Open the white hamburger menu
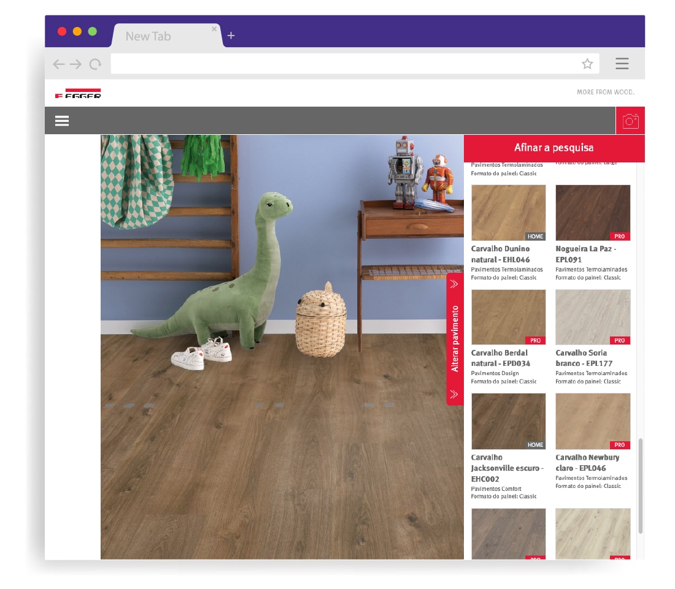The width and height of the screenshot is (675, 589). (x=62, y=121)
